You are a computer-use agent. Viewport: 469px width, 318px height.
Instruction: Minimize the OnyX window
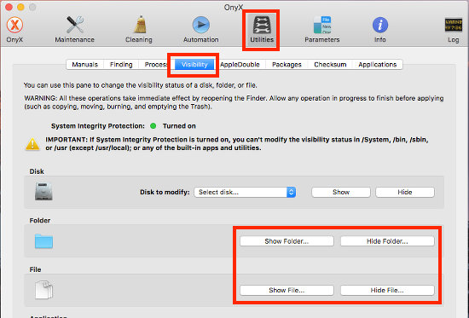(20, 7)
